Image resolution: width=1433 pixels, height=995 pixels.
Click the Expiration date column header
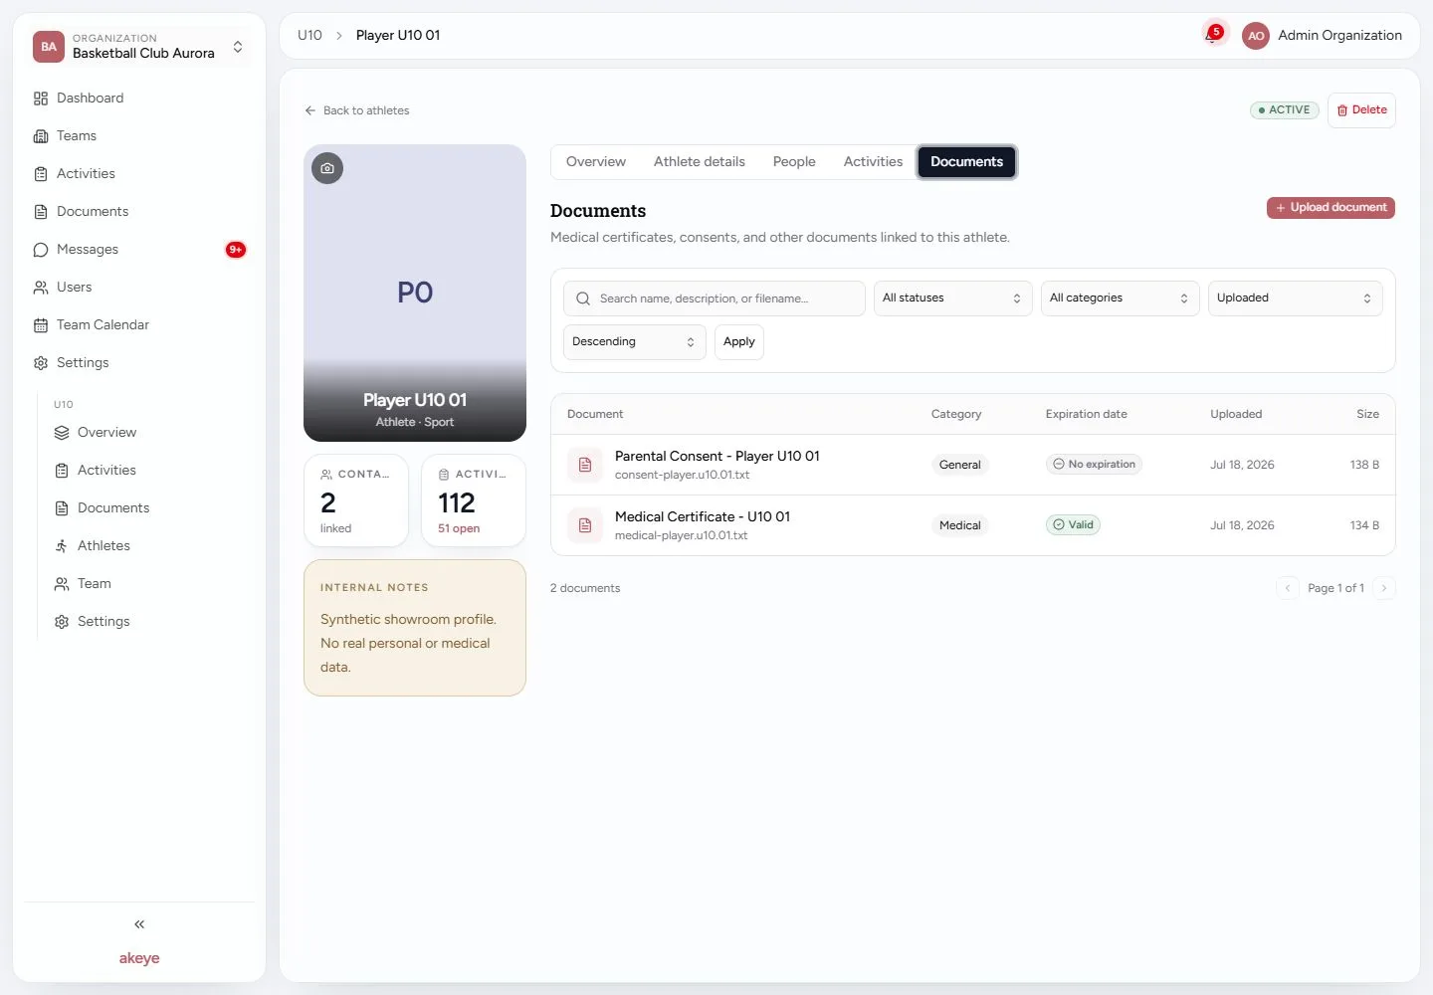(1087, 415)
